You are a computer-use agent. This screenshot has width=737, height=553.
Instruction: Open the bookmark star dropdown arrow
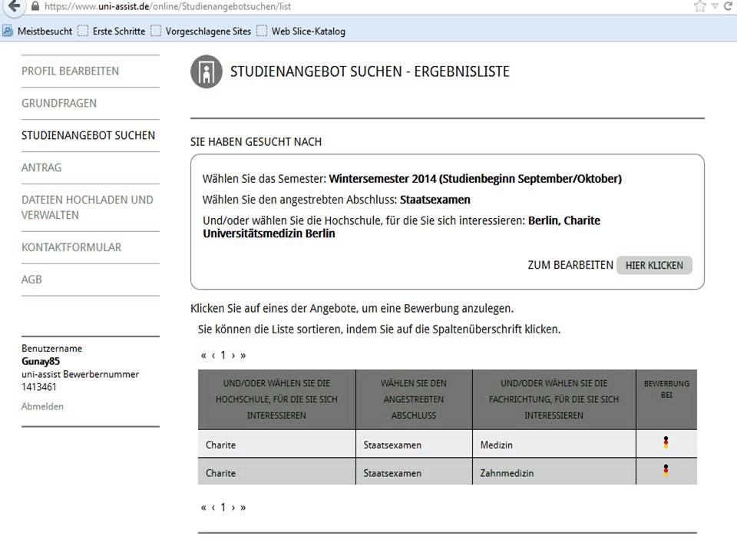click(x=715, y=6)
